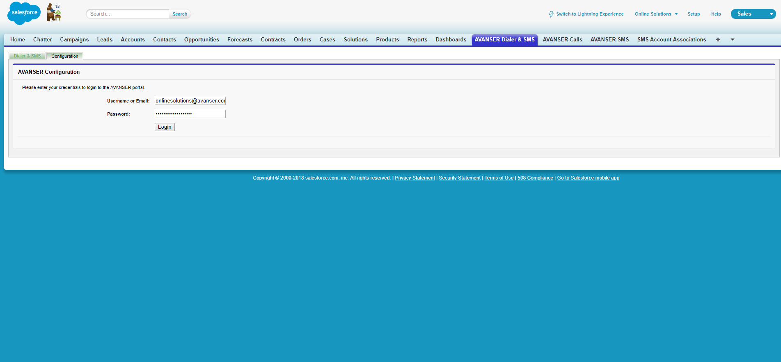Open the AVANSER SMS tab
Viewport: 781px width, 362px height.
(609, 40)
